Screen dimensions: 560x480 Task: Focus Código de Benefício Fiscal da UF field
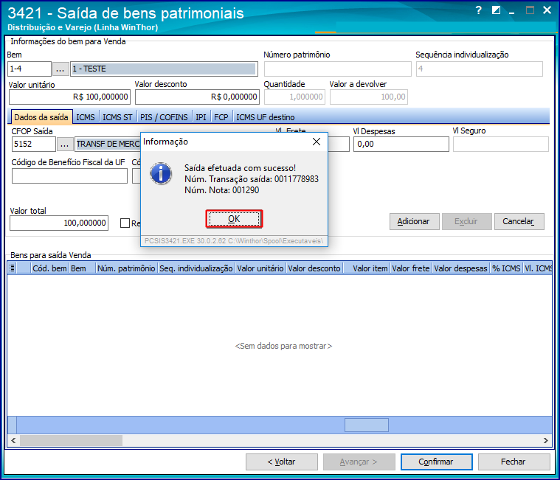coord(69,176)
